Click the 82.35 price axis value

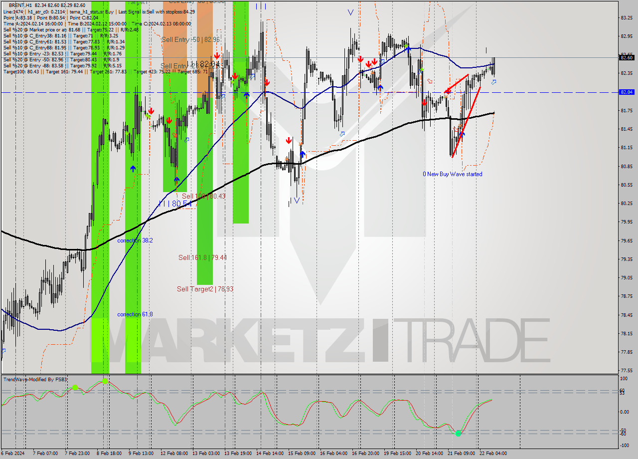pos(627,73)
